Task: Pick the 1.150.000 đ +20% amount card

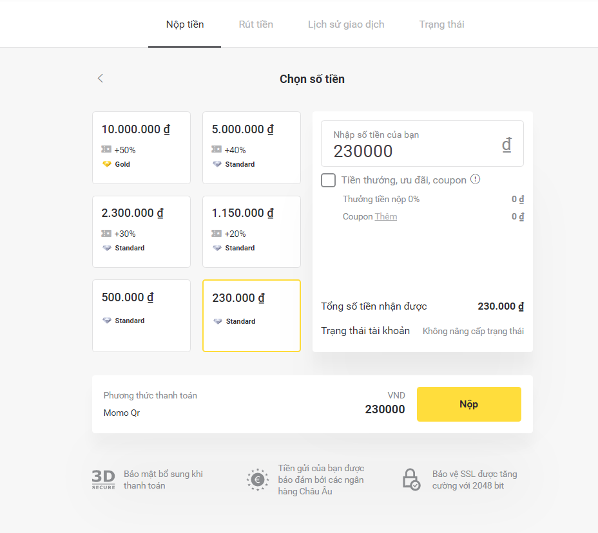Action: point(251,231)
